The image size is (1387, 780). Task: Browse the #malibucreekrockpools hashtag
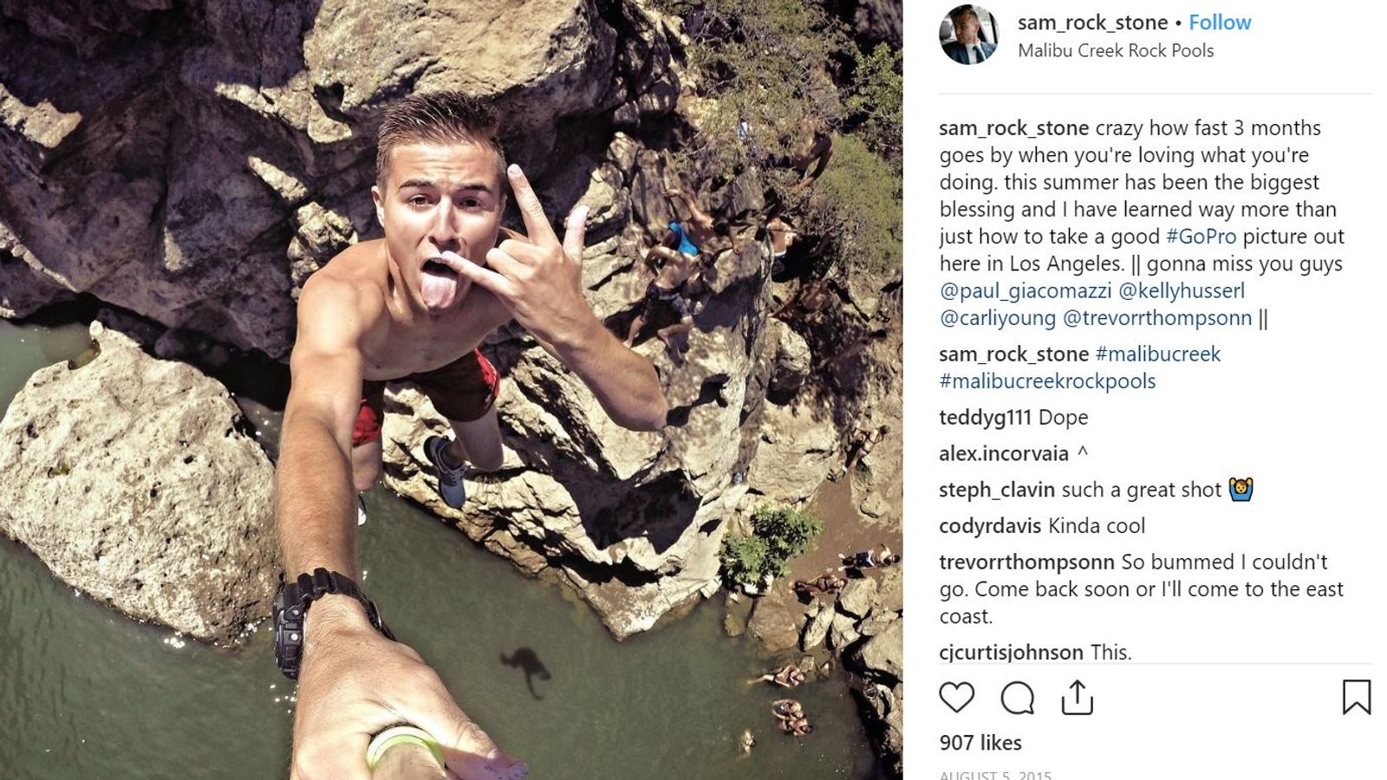pos(1046,380)
